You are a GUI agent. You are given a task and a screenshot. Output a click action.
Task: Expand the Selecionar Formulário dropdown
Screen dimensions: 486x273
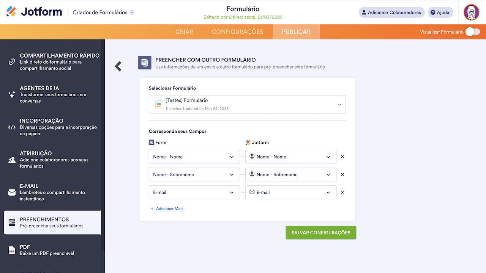pos(247,104)
